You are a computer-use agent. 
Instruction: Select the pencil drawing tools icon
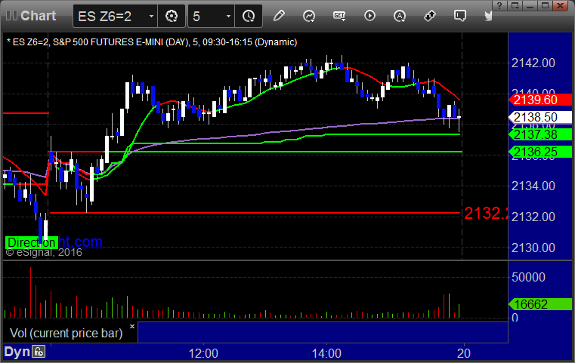point(279,16)
